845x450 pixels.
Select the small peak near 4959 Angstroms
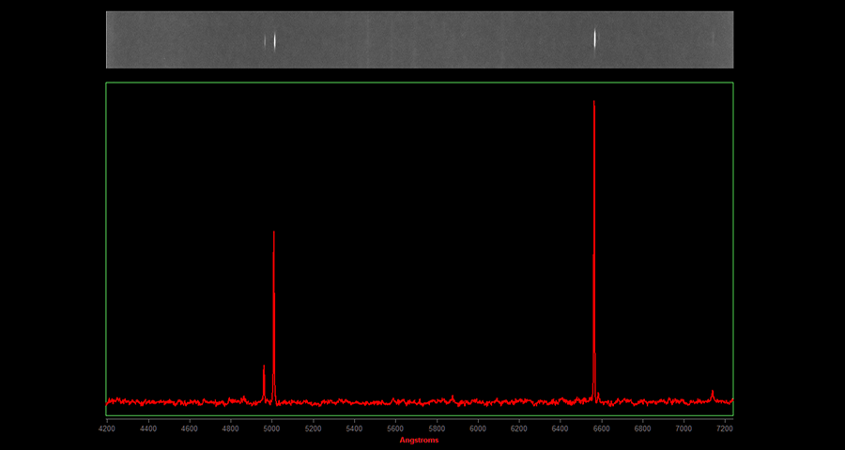pyautogui.click(x=264, y=367)
